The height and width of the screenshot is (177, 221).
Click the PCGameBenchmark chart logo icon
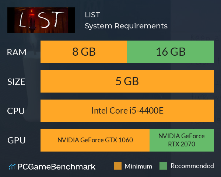pos(12,167)
